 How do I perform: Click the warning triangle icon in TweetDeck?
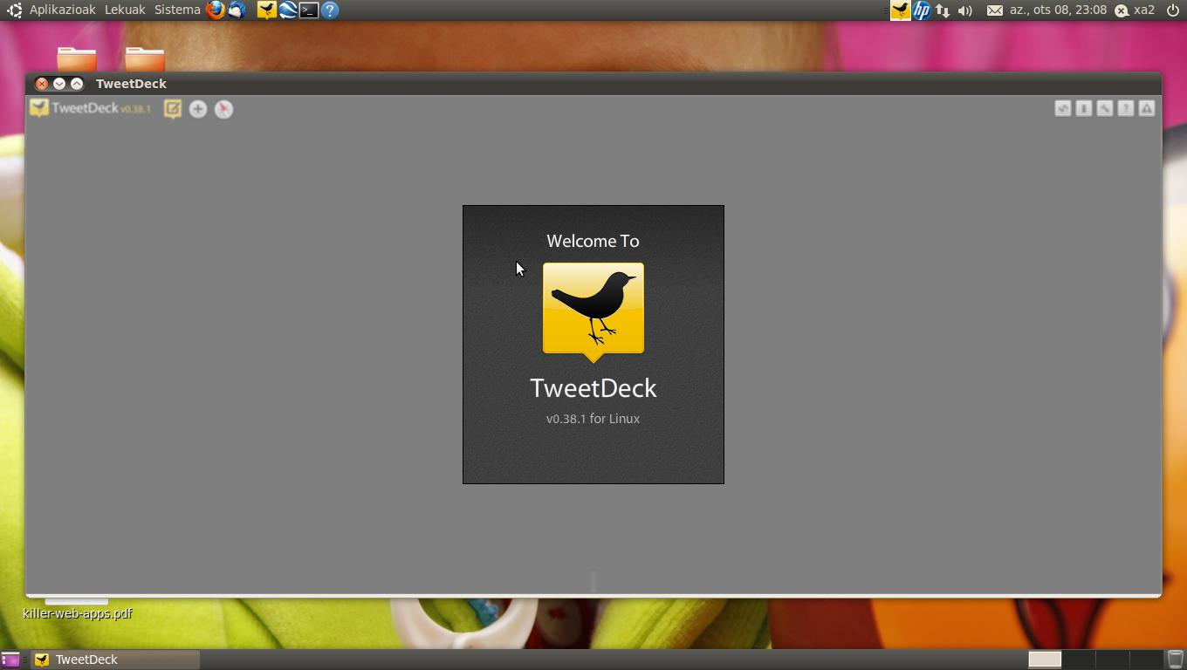click(1146, 108)
